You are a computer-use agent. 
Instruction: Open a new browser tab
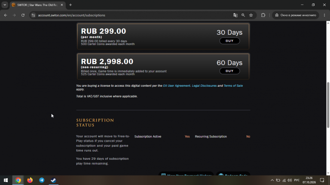pos(70,5)
